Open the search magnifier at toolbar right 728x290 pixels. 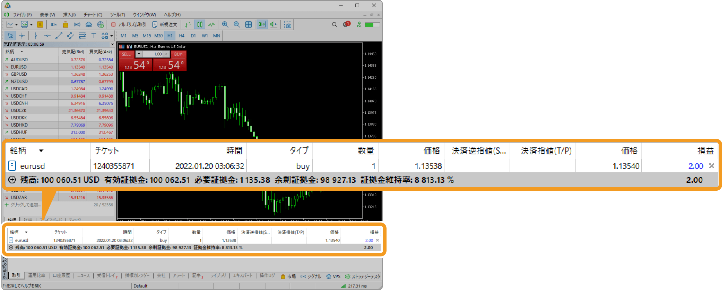tap(335, 25)
